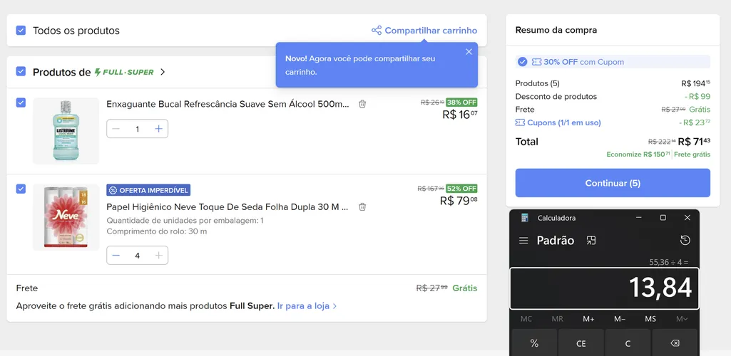
Task: Open Calculator hamburger navigation menu
Action: 523,241
